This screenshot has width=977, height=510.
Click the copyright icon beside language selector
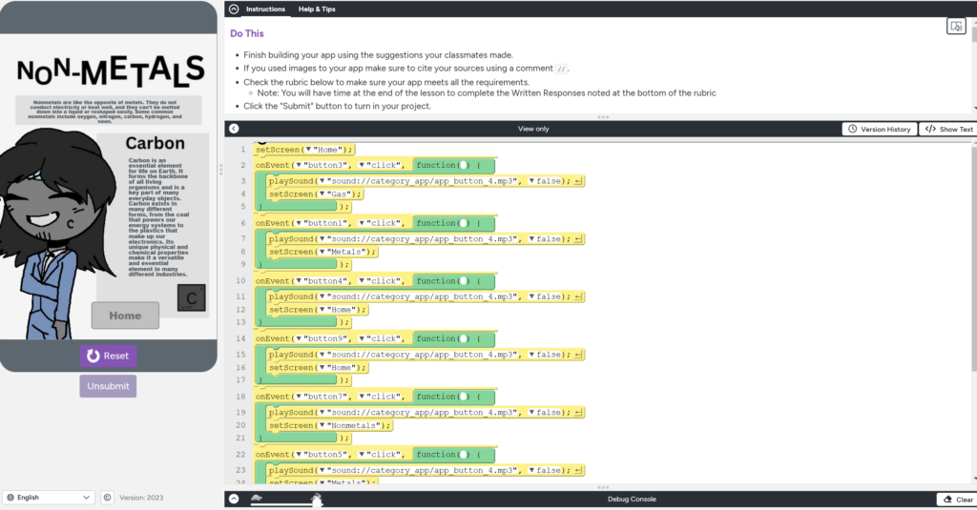107,498
